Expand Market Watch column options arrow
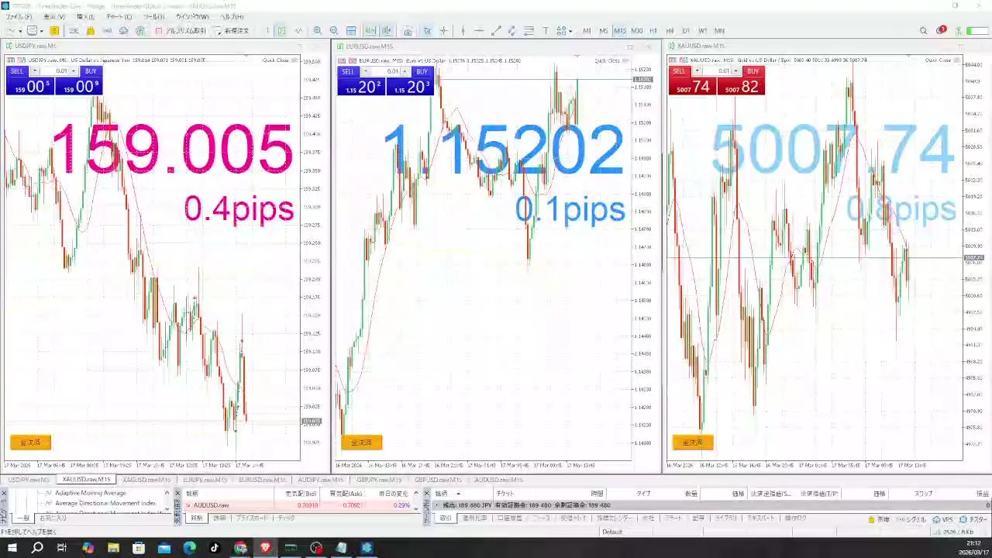The height and width of the screenshot is (558, 992). tap(415, 494)
